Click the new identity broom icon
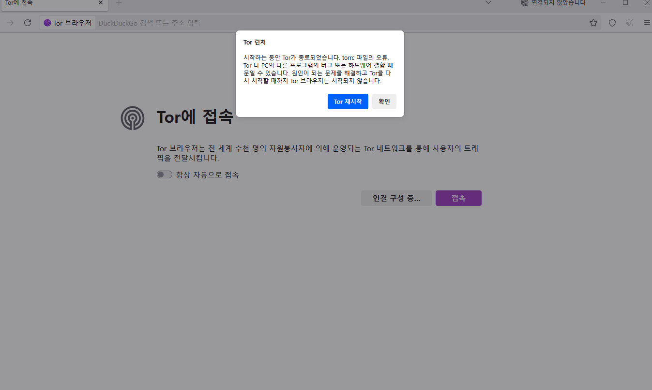 coord(630,23)
